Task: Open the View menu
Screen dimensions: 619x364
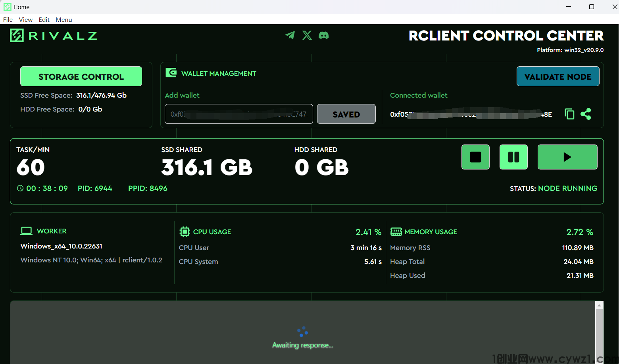Action: (x=26, y=19)
